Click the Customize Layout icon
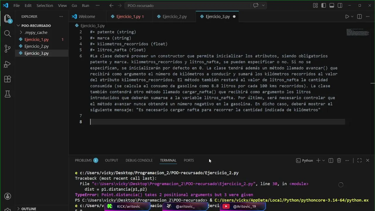 316,6
